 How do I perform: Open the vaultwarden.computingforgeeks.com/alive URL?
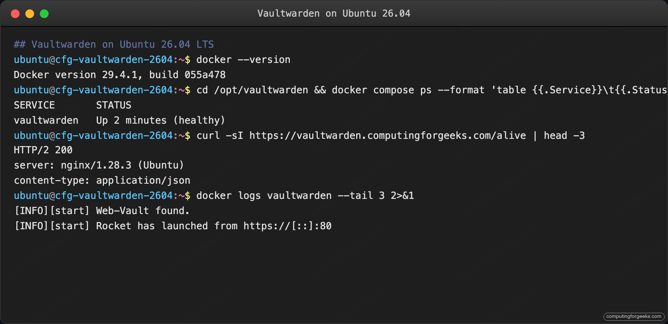(388, 135)
